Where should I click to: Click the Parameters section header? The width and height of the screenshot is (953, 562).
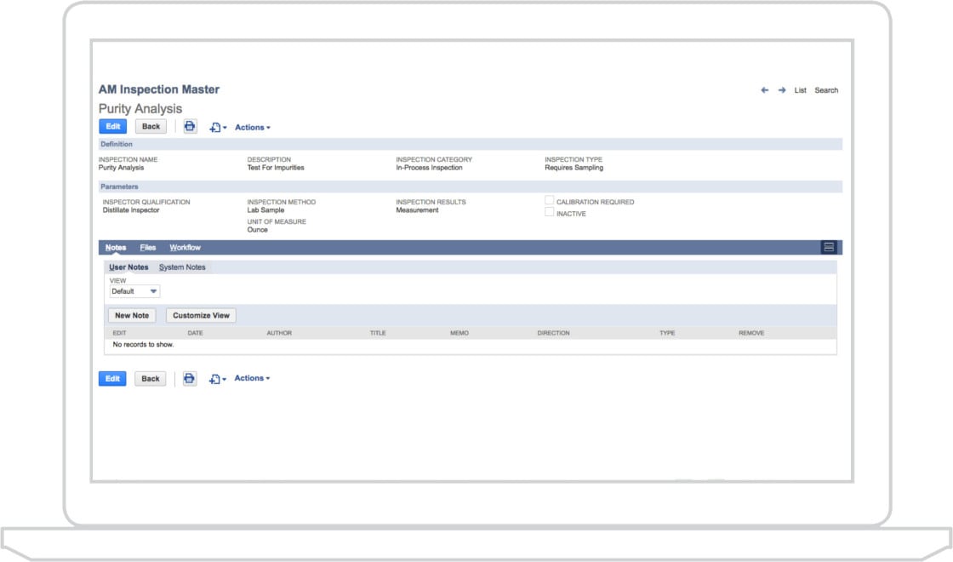tap(471, 186)
